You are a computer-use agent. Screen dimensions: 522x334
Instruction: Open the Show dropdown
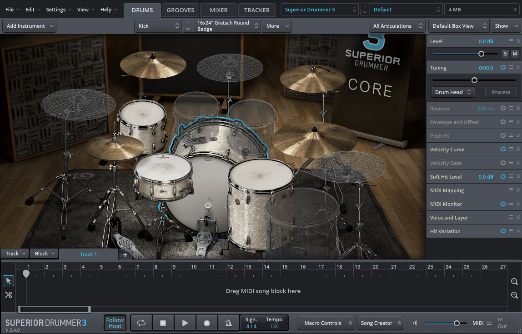tap(506, 26)
